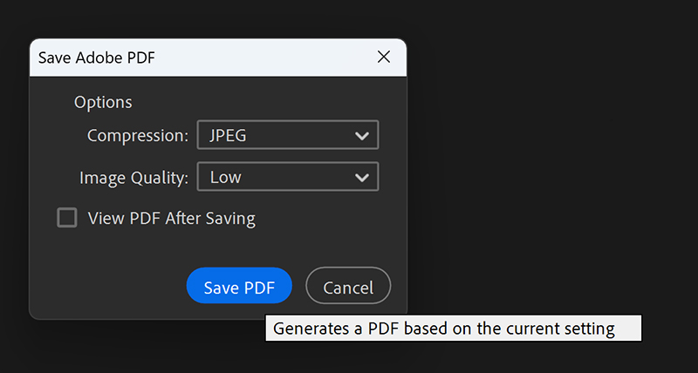Click the Compression dropdown chevron arrow
The width and height of the screenshot is (698, 373).
pyautogui.click(x=362, y=136)
